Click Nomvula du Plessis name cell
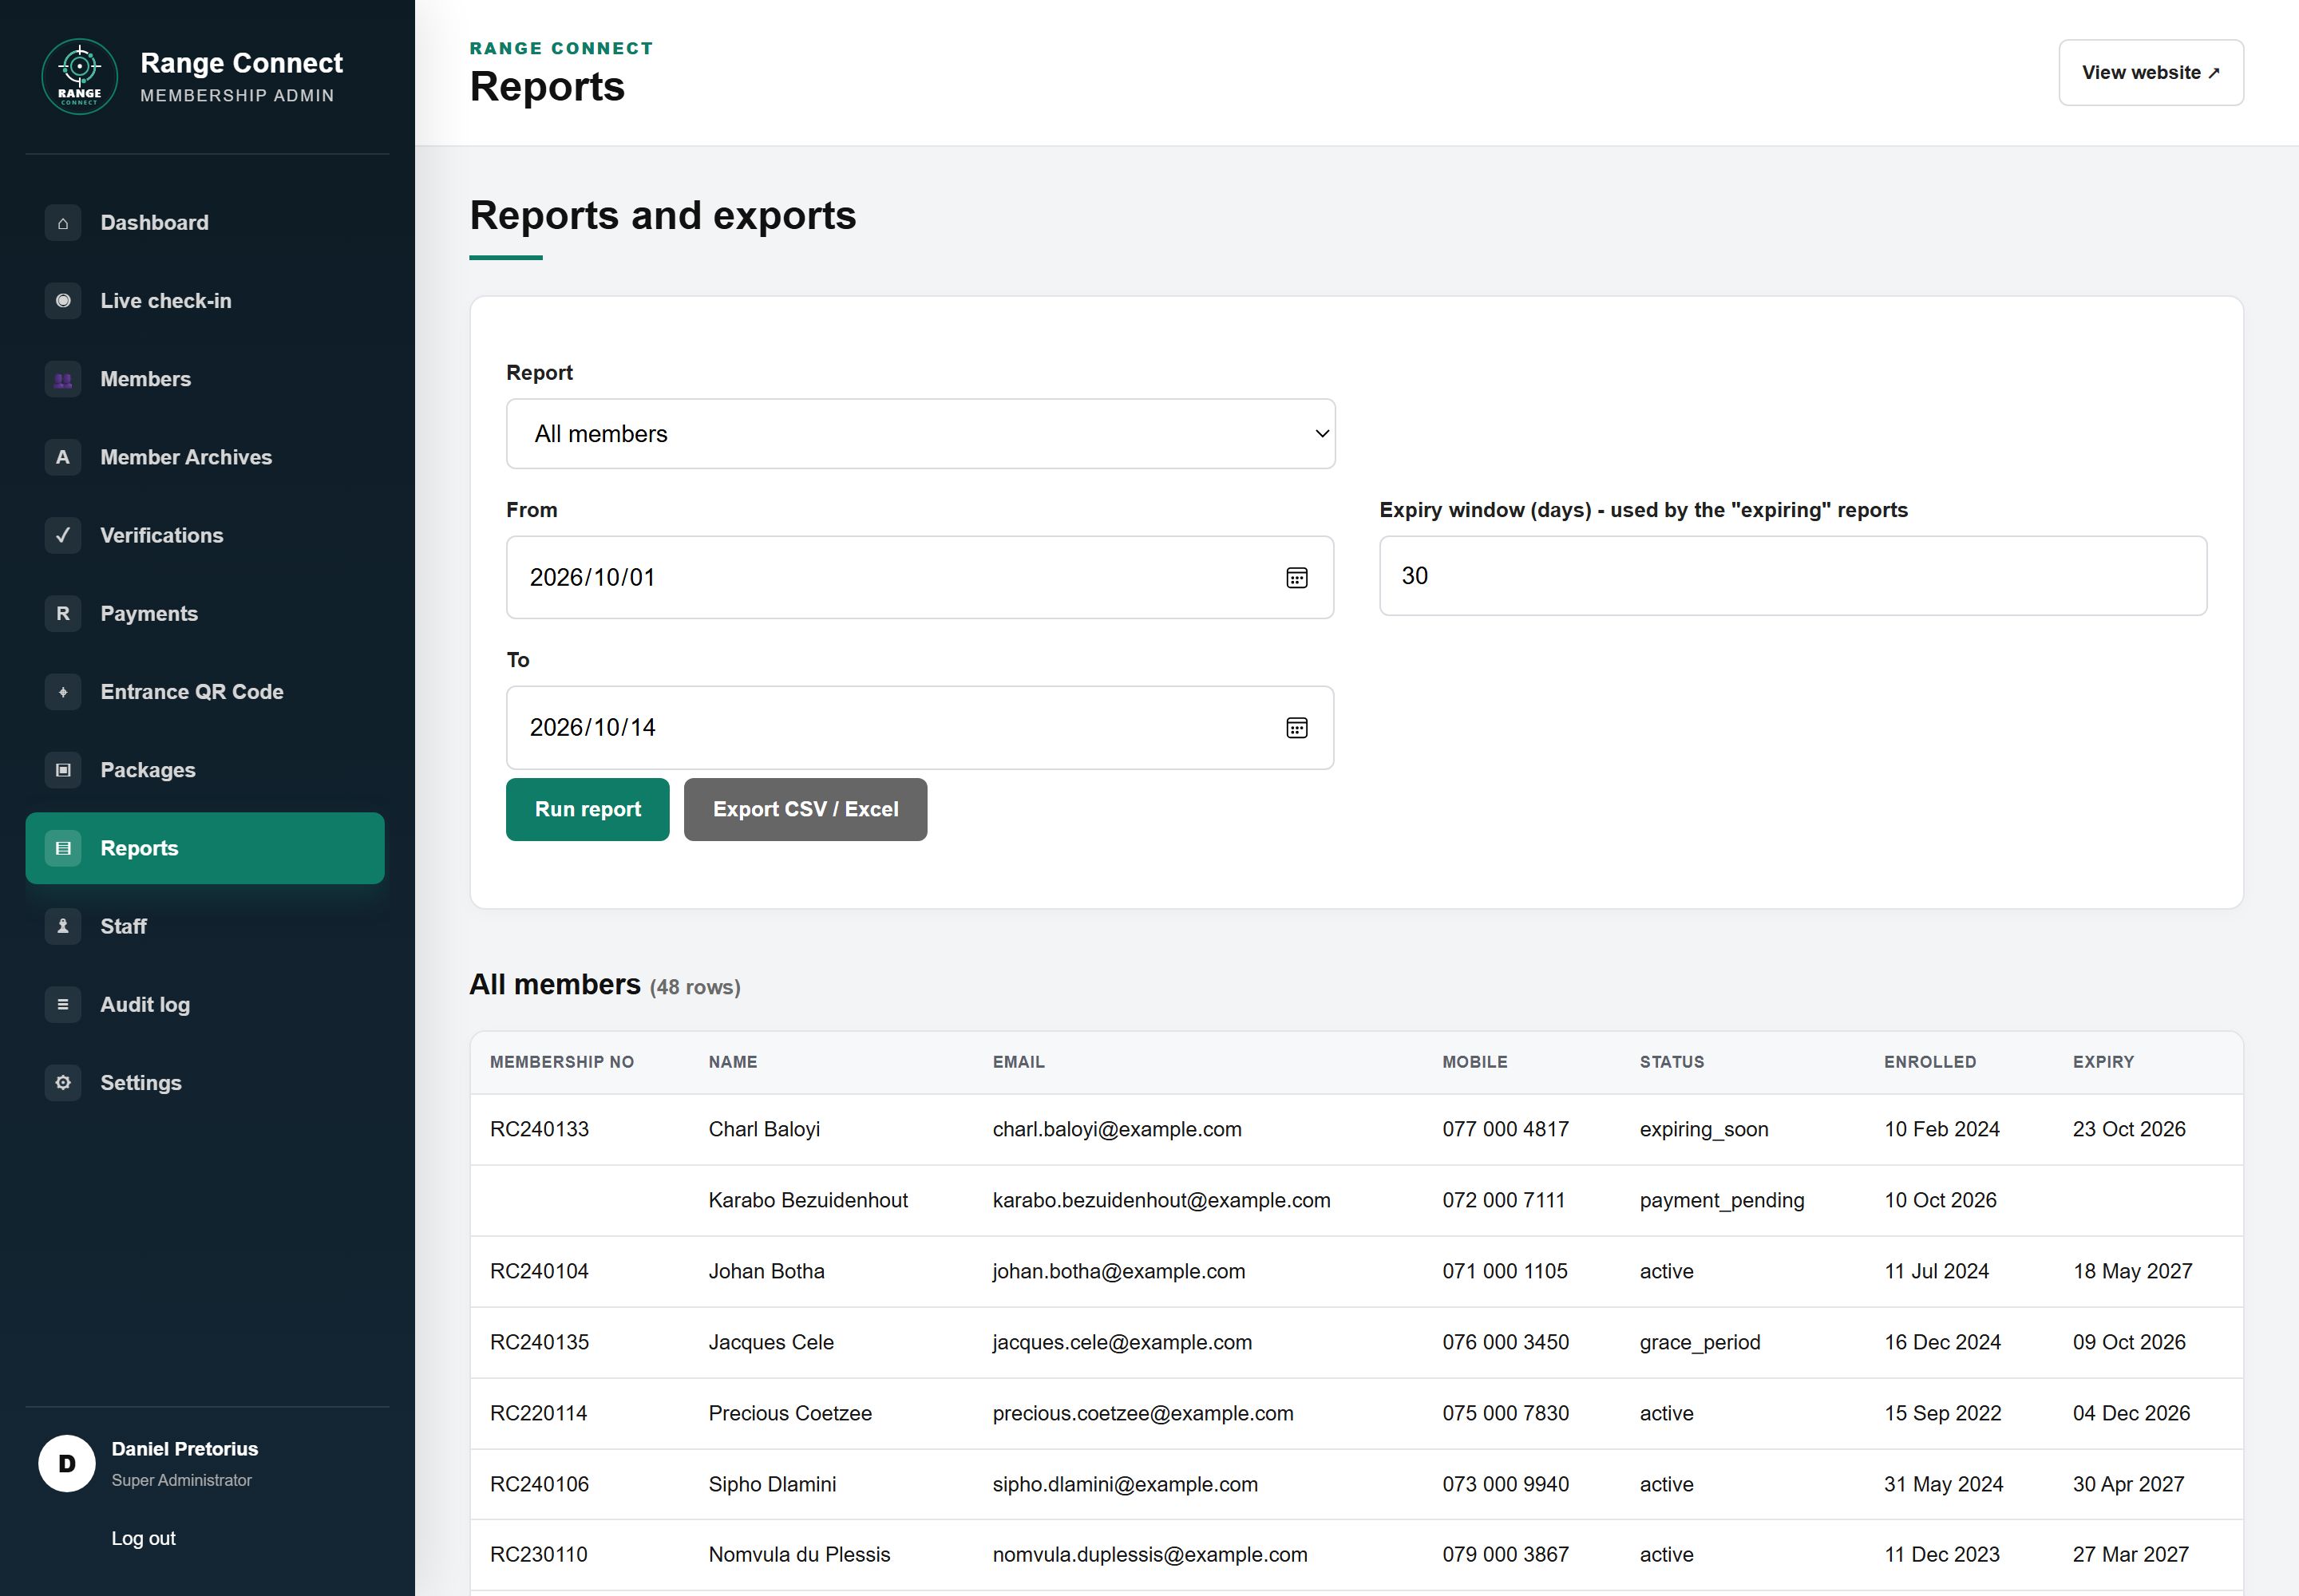 [x=799, y=1555]
